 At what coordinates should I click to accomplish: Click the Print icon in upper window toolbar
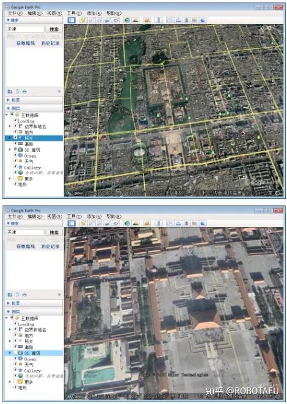(178, 20)
